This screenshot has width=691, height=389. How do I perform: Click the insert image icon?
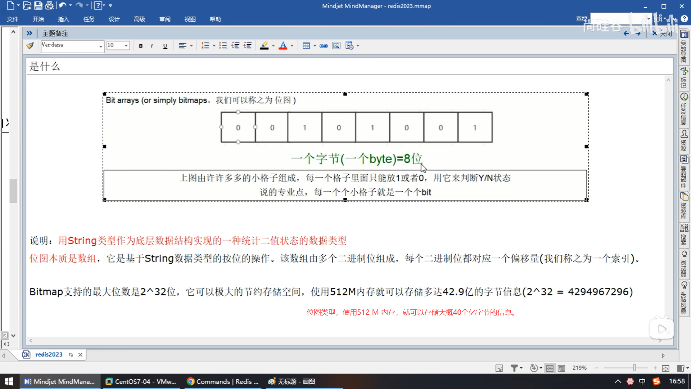(336, 46)
